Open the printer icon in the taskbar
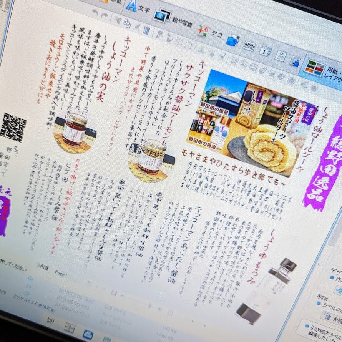This screenshot has height=342, width=342. pyautogui.click(x=88, y=335)
